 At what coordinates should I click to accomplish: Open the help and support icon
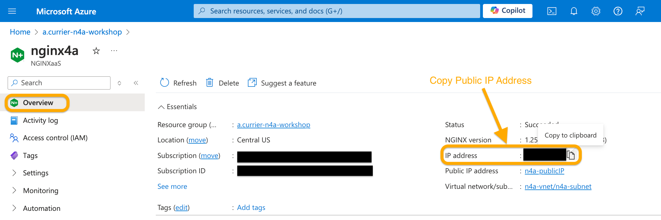coord(618,11)
